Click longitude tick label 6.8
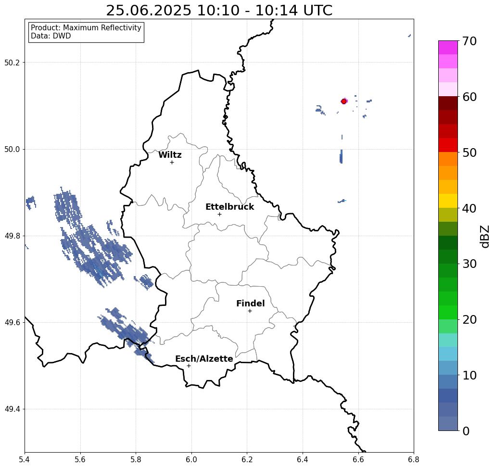The height and width of the screenshot is (468, 495). pos(414,459)
